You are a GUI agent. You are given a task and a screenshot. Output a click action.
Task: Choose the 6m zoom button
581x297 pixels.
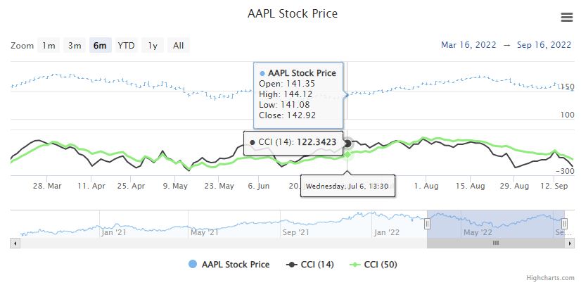coord(100,46)
